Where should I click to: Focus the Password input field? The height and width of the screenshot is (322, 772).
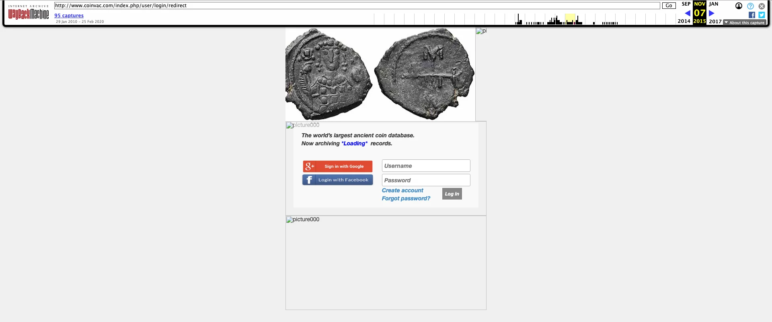click(x=426, y=180)
